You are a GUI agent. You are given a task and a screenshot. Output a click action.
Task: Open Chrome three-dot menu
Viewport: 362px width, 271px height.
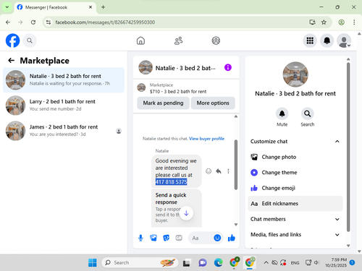point(354,22)
